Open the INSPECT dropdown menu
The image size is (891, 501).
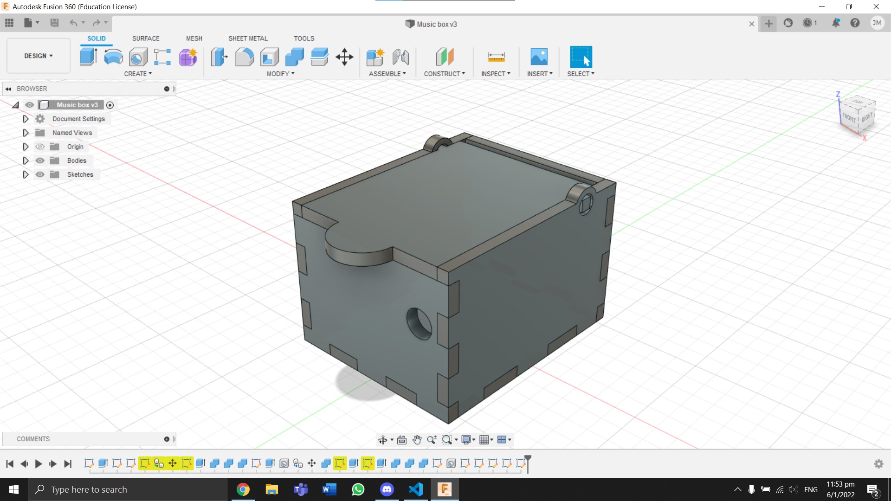pyautogui.click(x=496, y=74)
